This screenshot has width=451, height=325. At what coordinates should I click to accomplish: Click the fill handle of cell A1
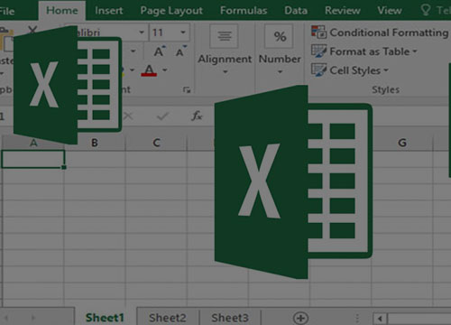click(x=64, y=167)
